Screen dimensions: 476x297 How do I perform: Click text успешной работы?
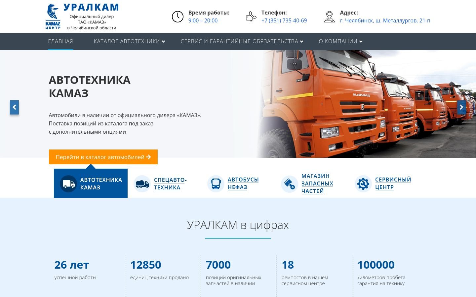coord(75,278)
